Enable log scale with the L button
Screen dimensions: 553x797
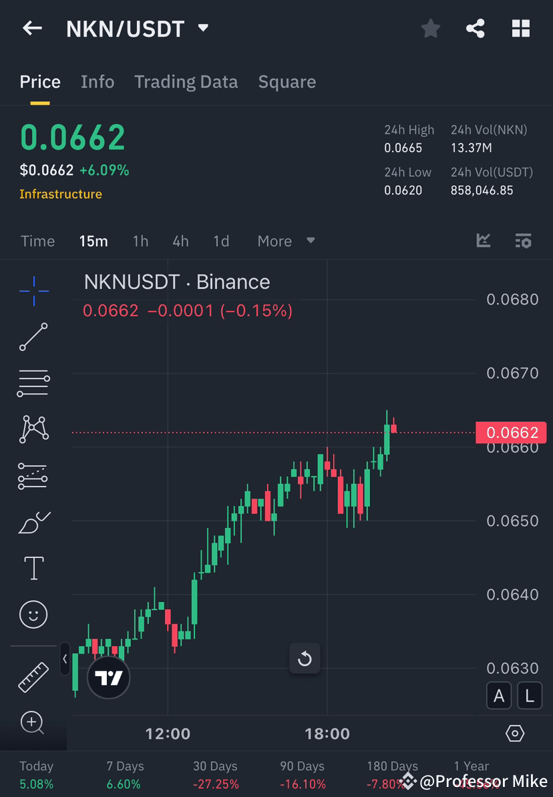(530, 696)
